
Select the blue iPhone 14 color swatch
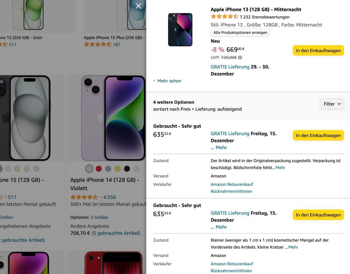(108, 168)
